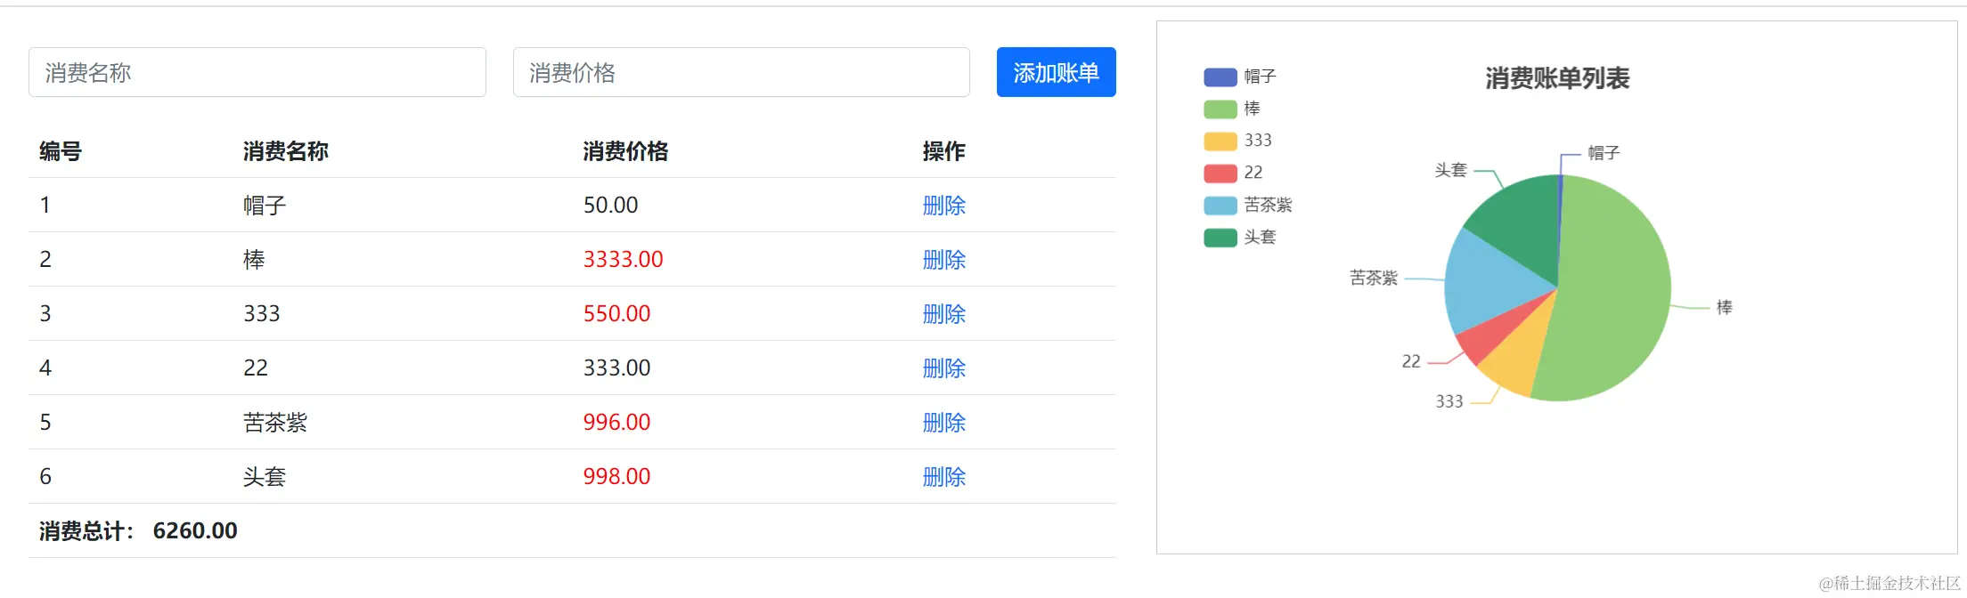Click the 消费价格 input field

(x=740, y=72)
